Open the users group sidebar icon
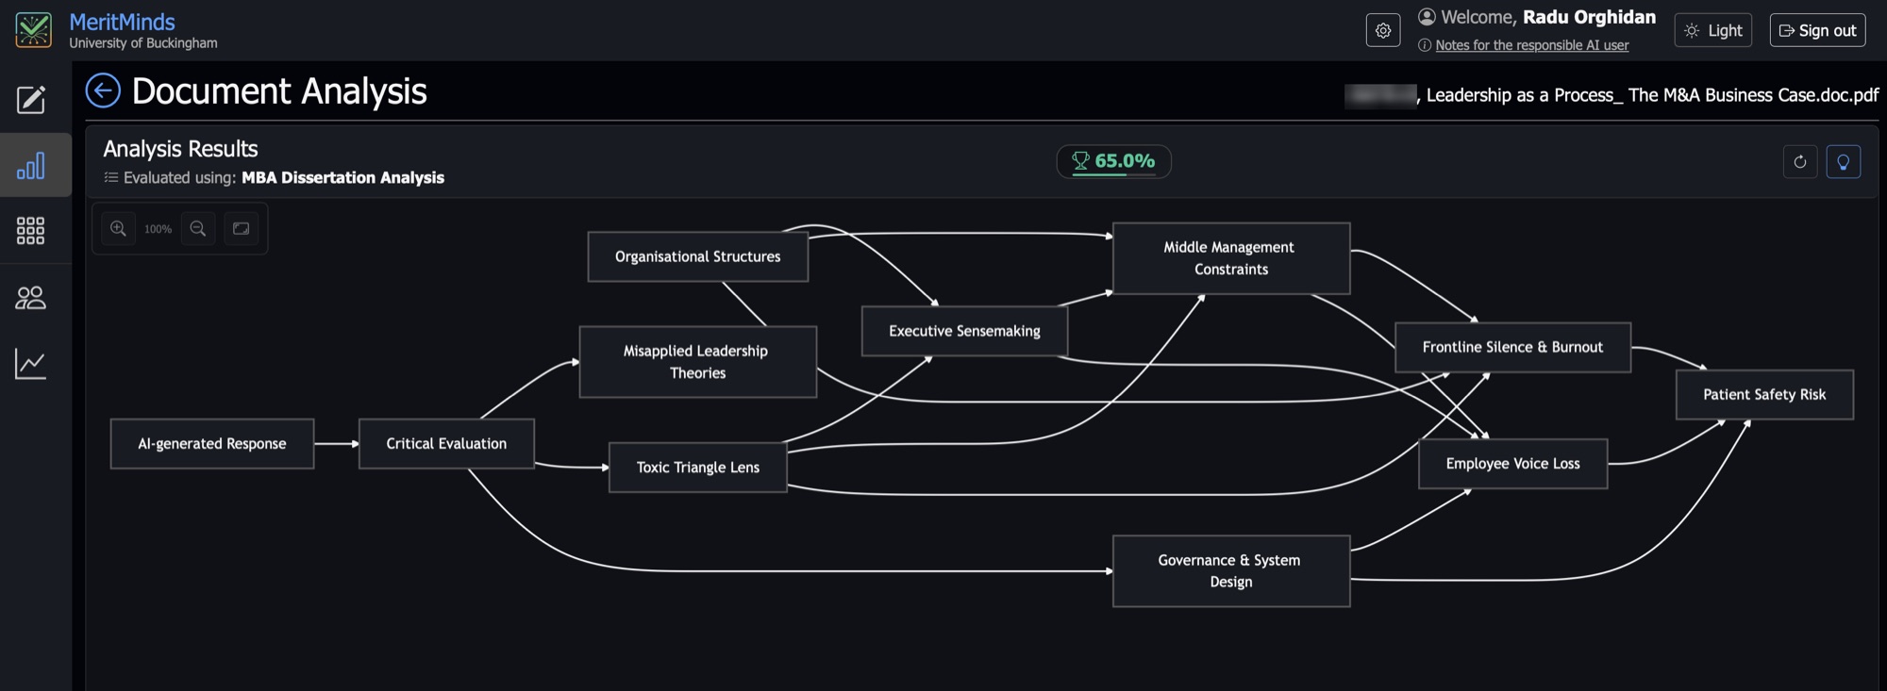This screenshot has width=1887, height=691. (x=31, y=298)
